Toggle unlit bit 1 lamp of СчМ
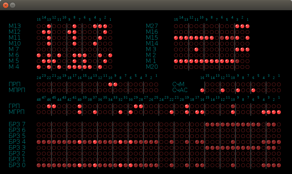292x174 pixels. (279, 84)
